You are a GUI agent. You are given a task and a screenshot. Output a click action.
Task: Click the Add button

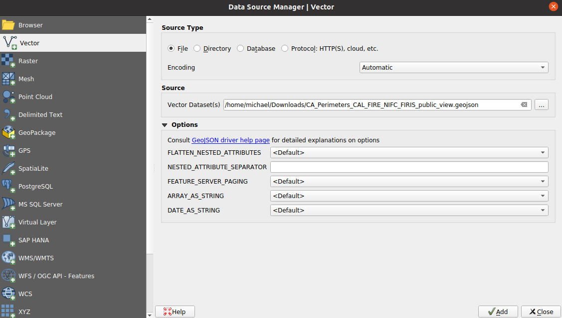498,312
